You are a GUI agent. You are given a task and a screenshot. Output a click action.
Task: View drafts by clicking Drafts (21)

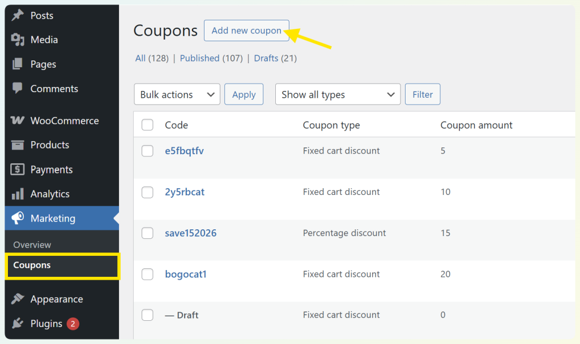[x=266, y=58]
